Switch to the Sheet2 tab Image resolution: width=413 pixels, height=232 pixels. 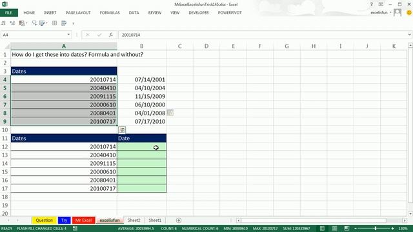click(x=134, y=220)
